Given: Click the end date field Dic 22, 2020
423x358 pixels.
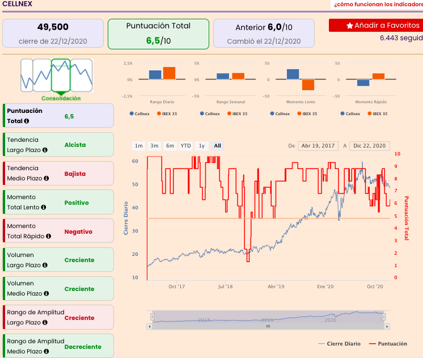Looking at the screenshot, I should point(370,146).
